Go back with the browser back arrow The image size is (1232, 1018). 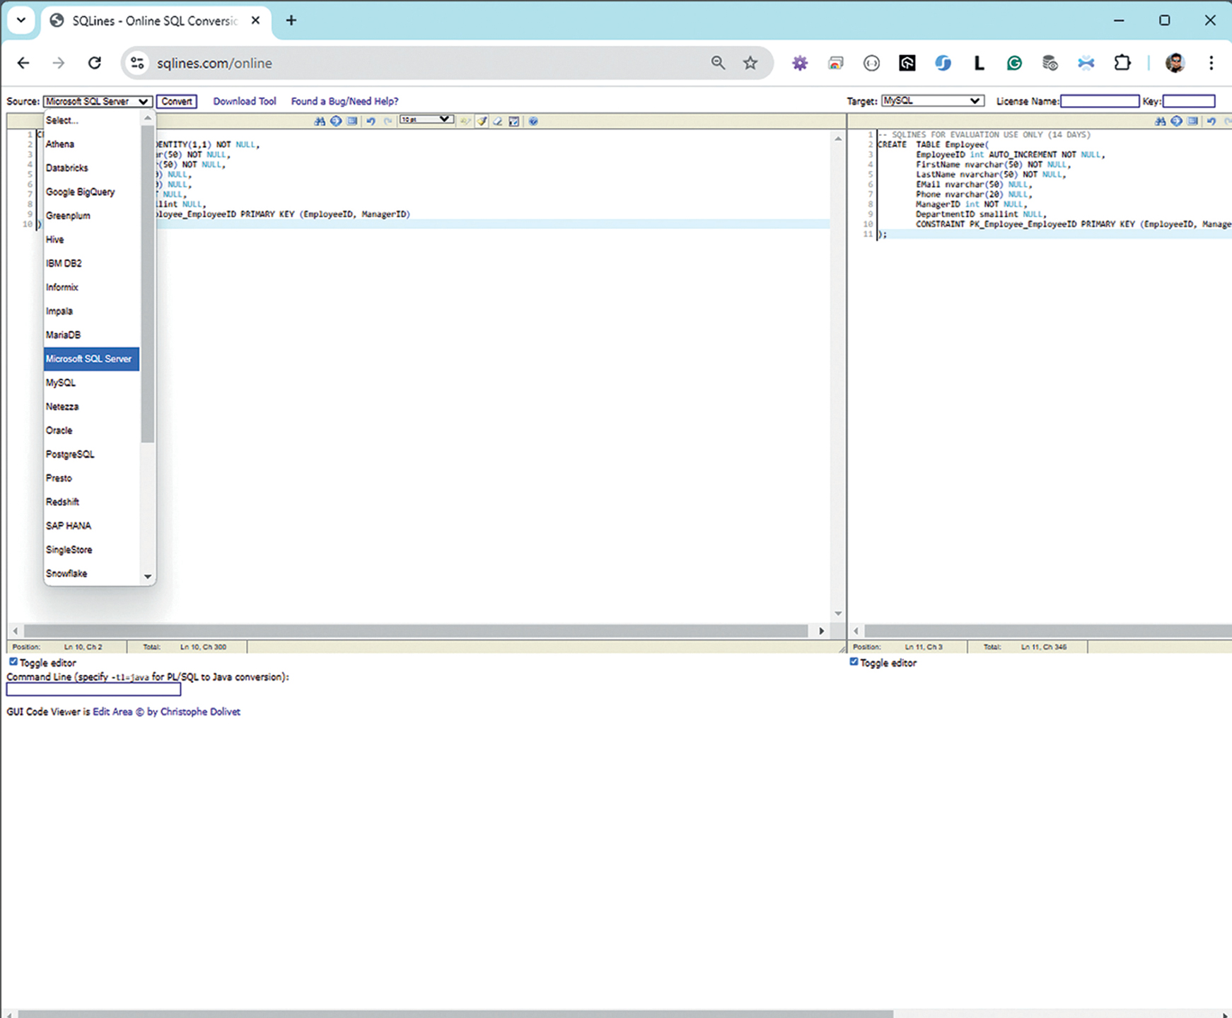click(x=23, y=63)
